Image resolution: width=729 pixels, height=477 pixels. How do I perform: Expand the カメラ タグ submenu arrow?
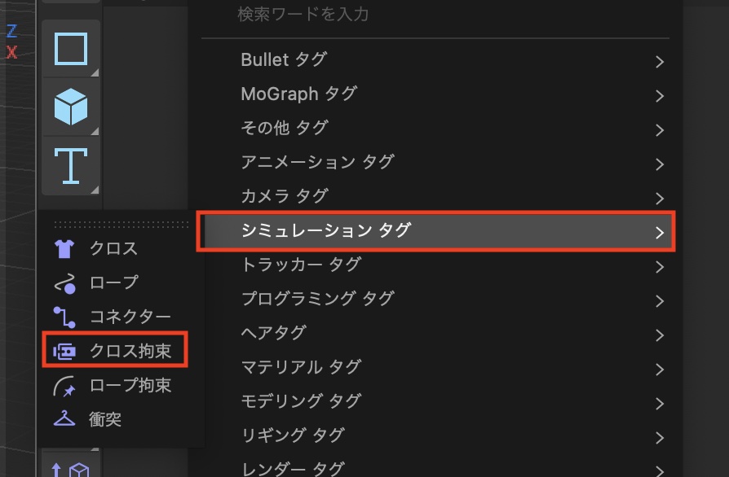(x=659, y=198)
